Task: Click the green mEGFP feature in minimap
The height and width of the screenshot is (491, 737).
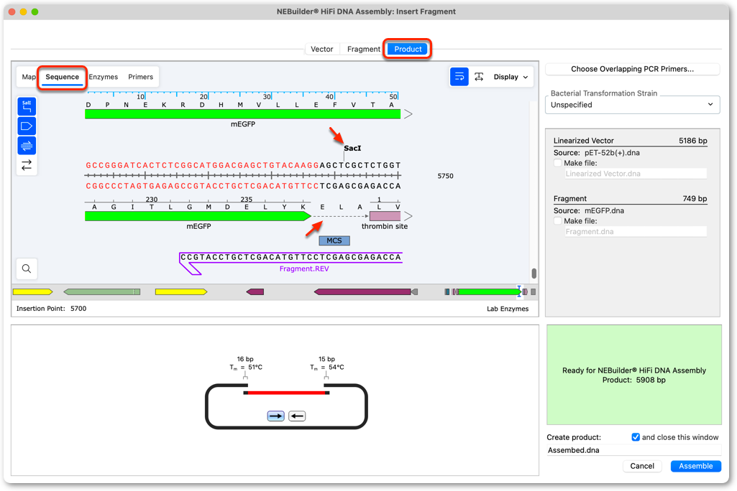Action: click(490, 292)
